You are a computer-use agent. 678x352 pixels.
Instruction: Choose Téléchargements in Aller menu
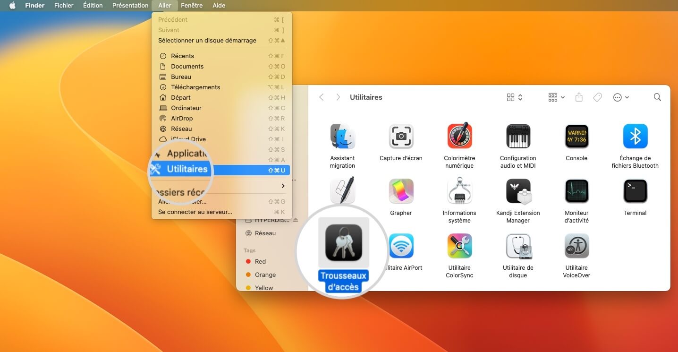click(222, 87)
